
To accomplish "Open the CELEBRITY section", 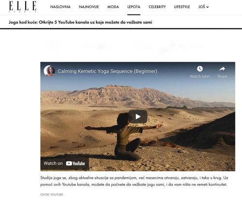I will pyautogui.click(x=157, y=7).
